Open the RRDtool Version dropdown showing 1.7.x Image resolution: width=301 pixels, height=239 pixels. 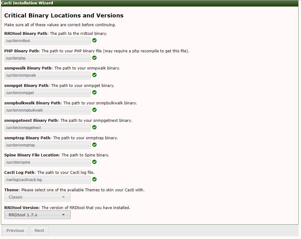pyautogui.click(x=37, y=215)
